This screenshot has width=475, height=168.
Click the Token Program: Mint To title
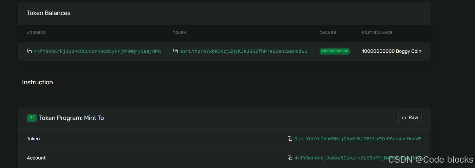[71, 118]
